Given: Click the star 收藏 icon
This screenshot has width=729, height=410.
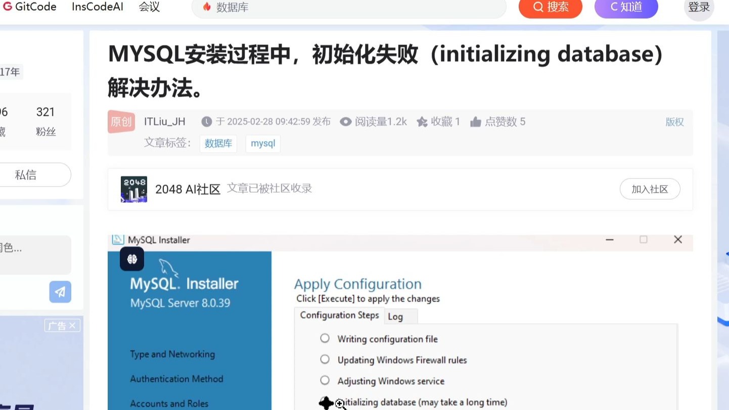Looking at the screenshot, I should point(422,122).
